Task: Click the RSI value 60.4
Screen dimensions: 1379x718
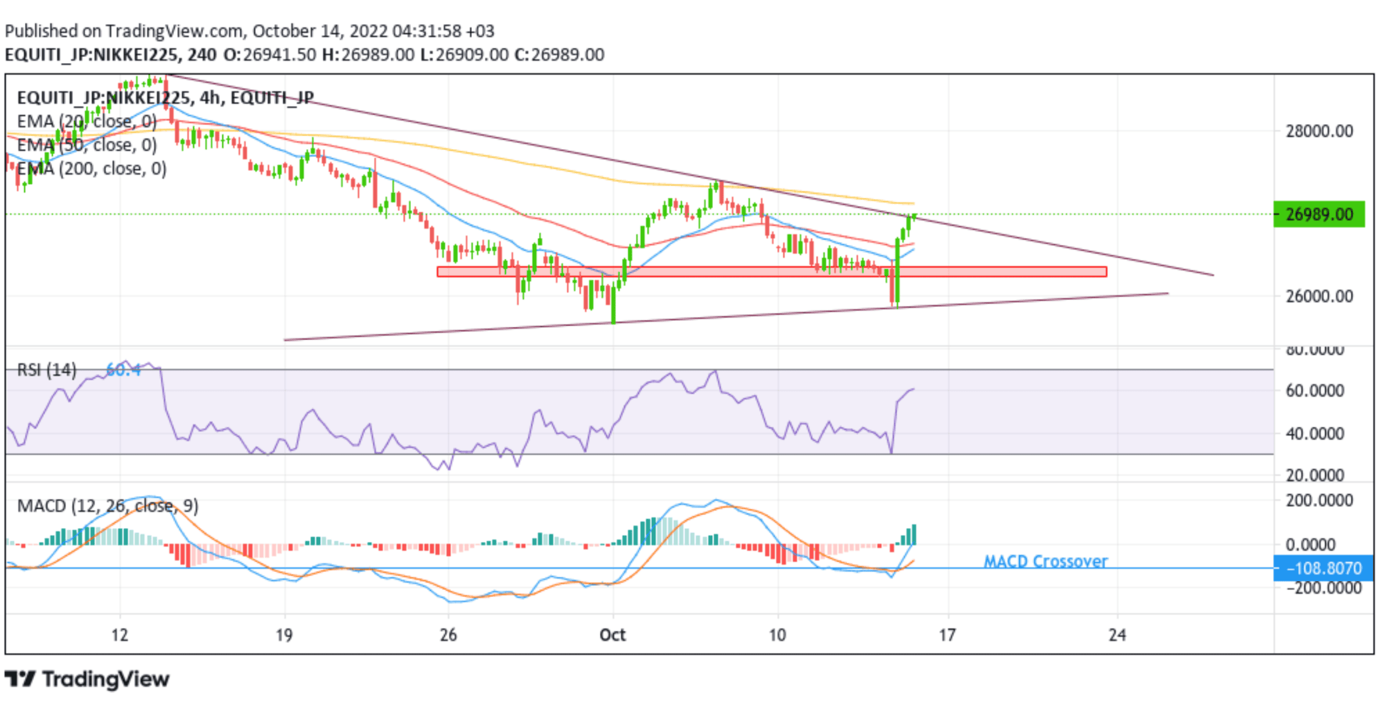Action: (123, 370)
